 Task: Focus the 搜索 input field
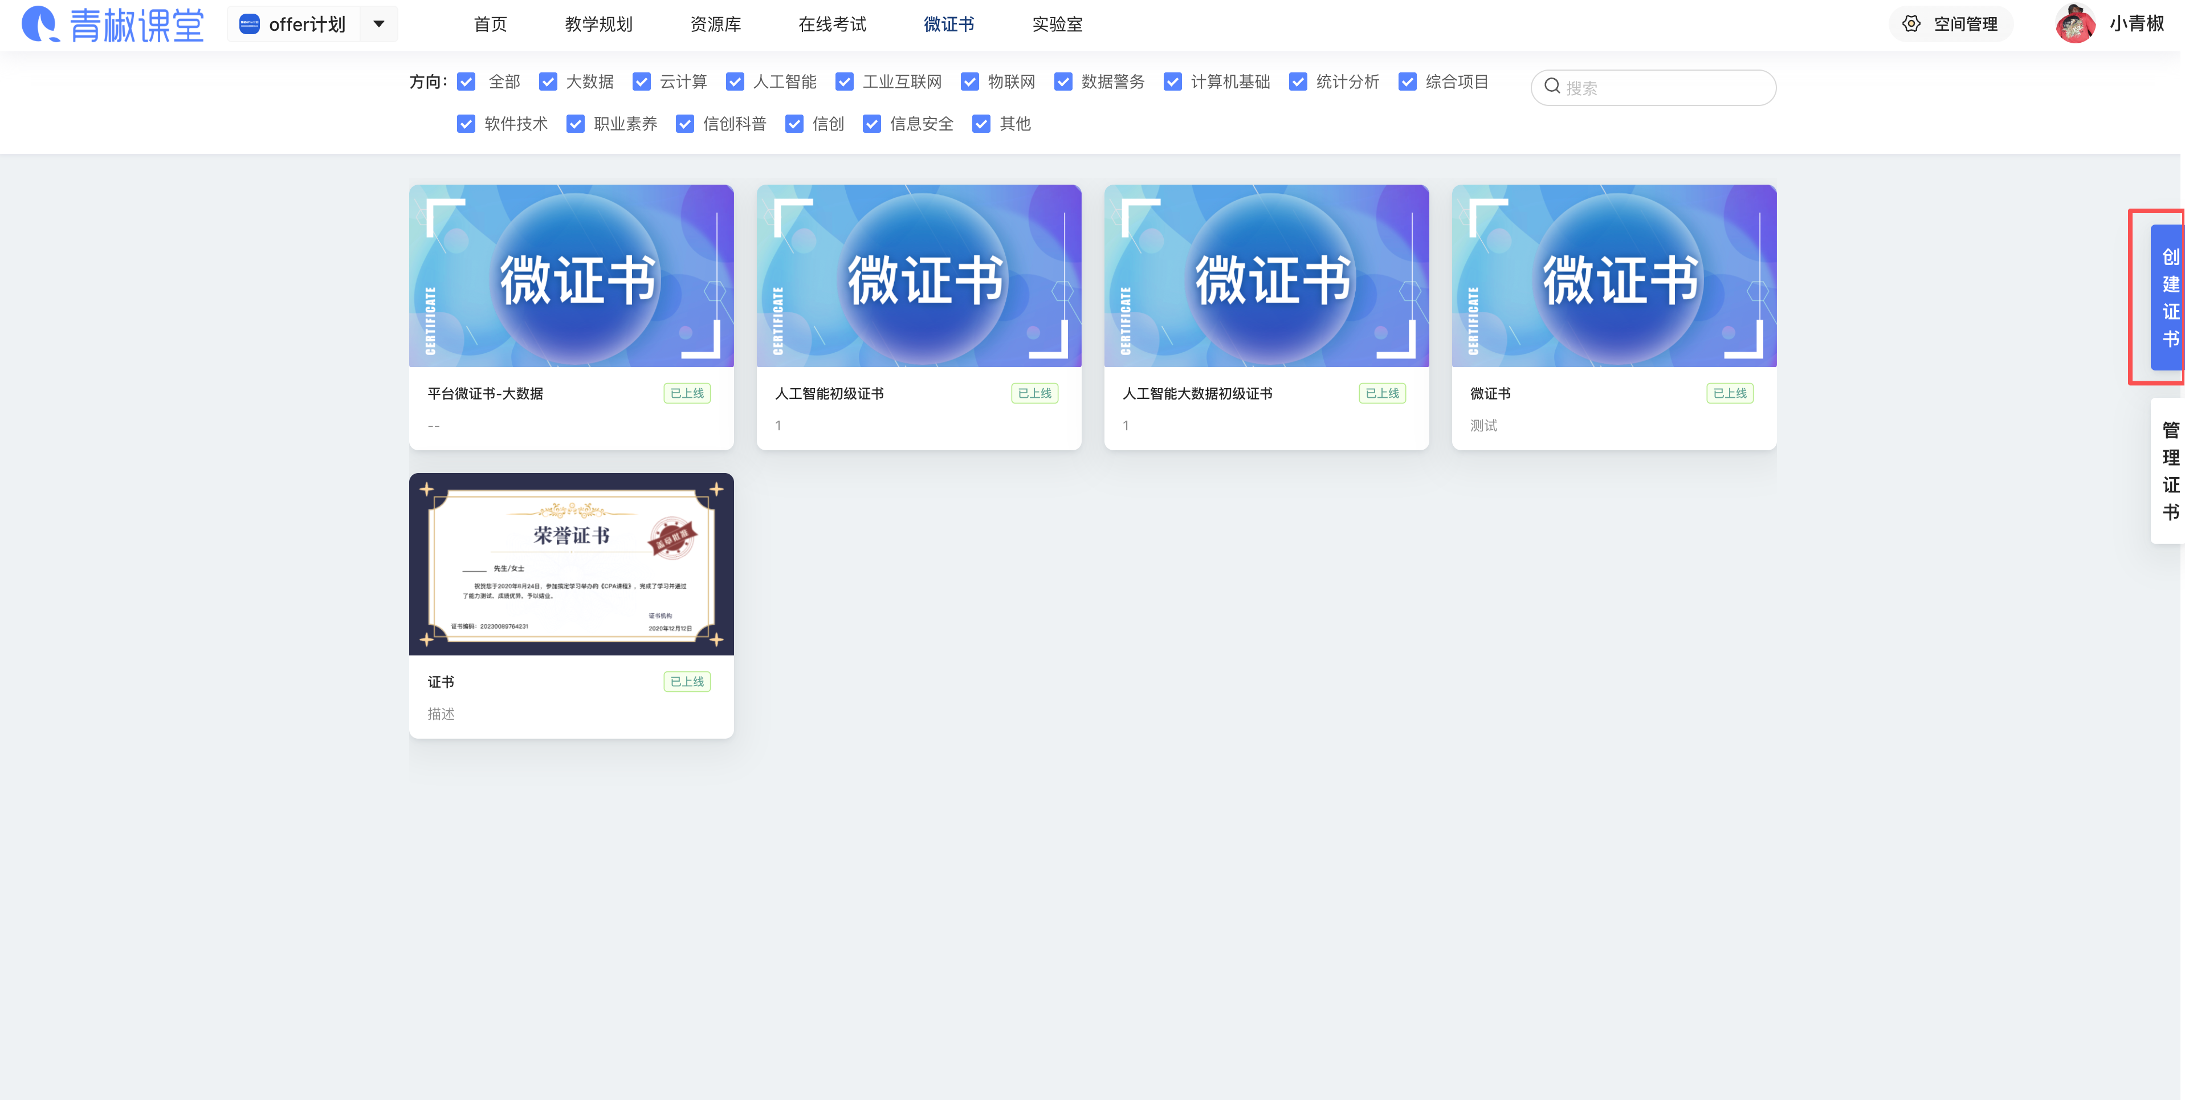pyautogui.click(x=1662, y=87)
